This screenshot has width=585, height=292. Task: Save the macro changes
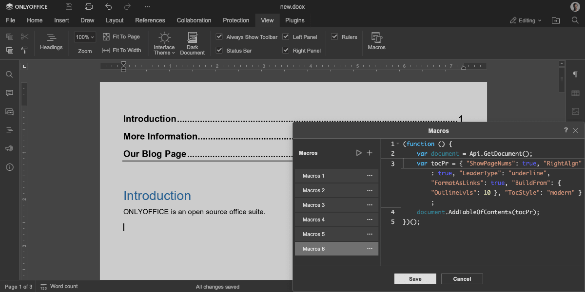pyautogui.click(x=415, y=279)
